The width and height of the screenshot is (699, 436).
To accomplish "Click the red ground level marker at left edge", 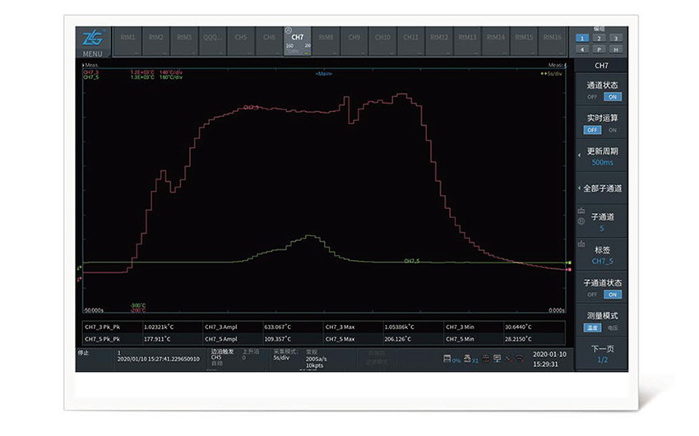I will click(79, 280).
